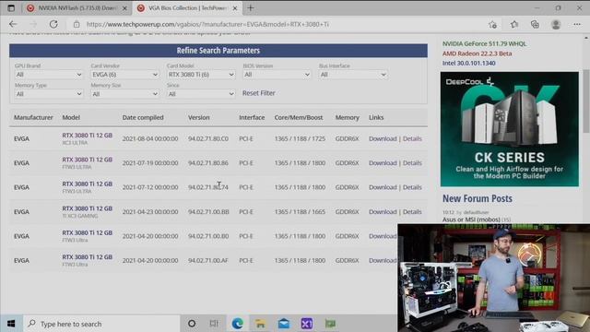Open Cortana circle on taskbar
Viewport: 590px width, 332px height.
(x=192, y=324)
